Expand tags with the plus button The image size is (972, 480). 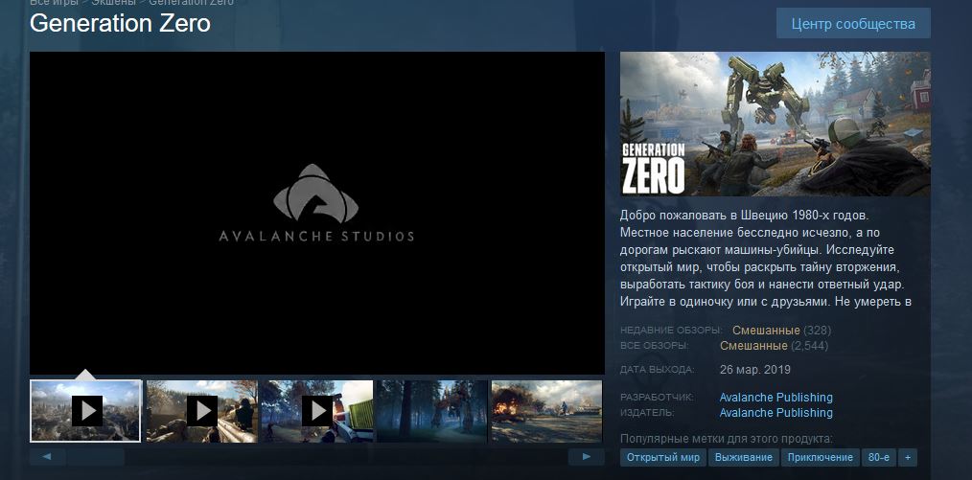[x=908, y=458]
